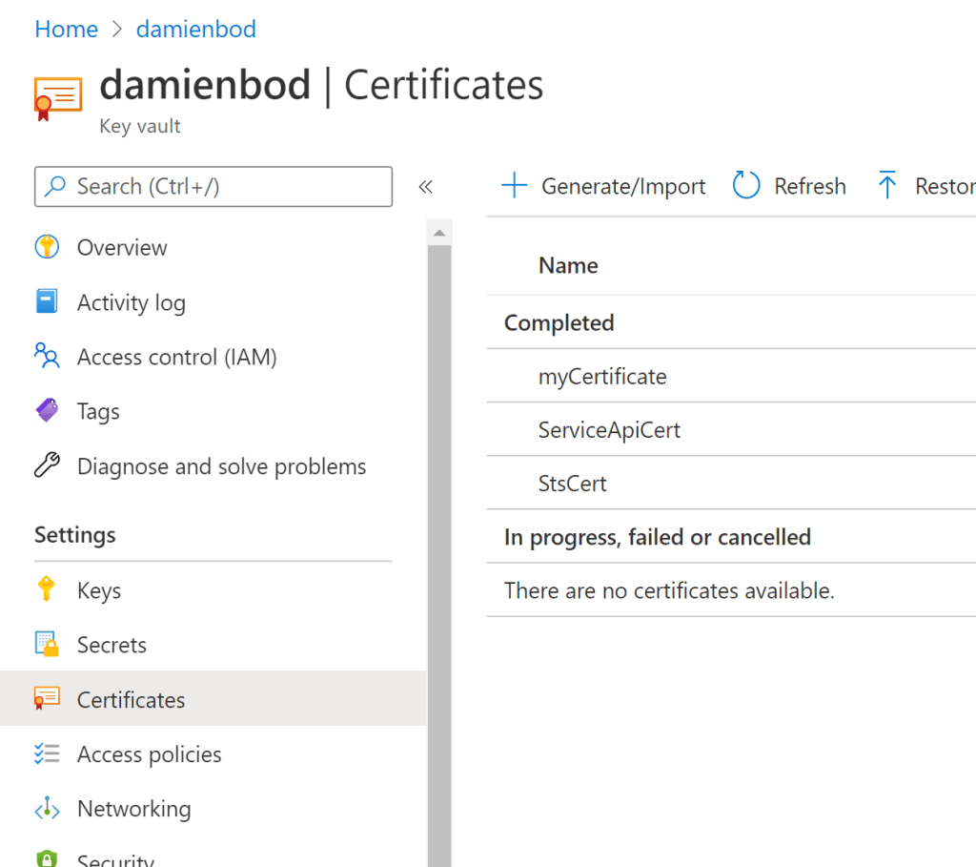The image size is (976, 867).
Task: Click the Activity log book icon
Action: pos(47,300)
